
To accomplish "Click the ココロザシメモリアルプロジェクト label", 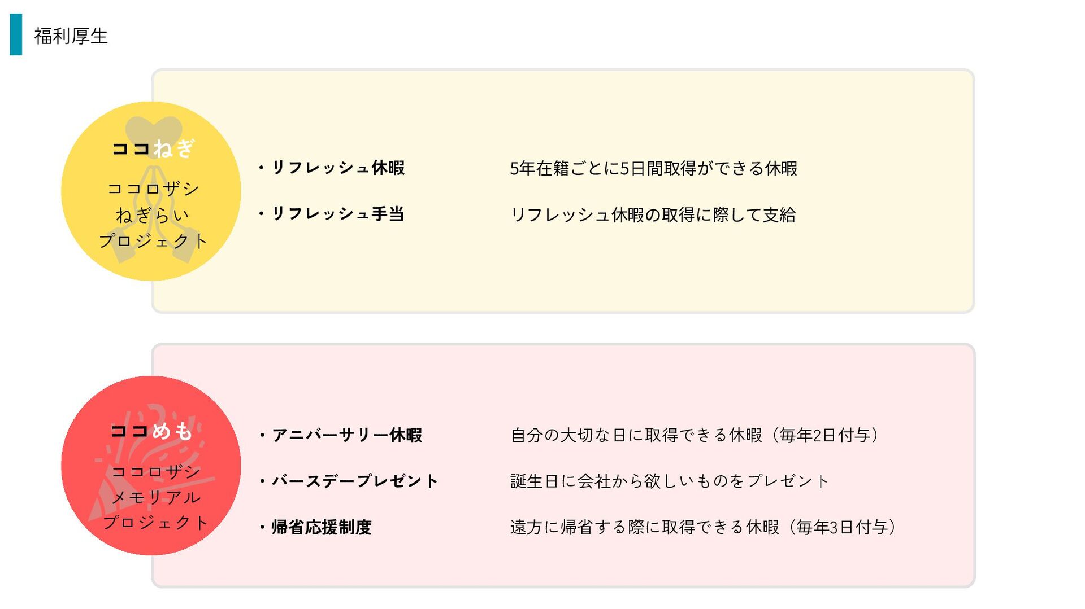I will click(x=155, y=497).
